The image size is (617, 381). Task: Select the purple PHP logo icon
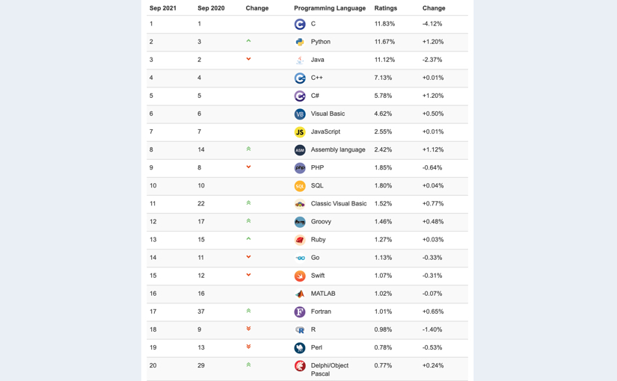[300, 168]
